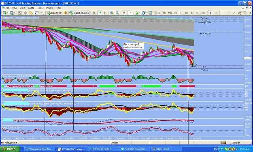Switch to Dibujo - Paint taskbar item
Screen dimensions: 253x152
click(166, 149)
